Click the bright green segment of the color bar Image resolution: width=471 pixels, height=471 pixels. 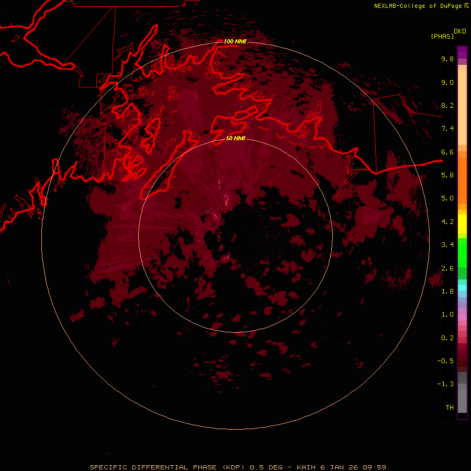(x=462, y=253)
